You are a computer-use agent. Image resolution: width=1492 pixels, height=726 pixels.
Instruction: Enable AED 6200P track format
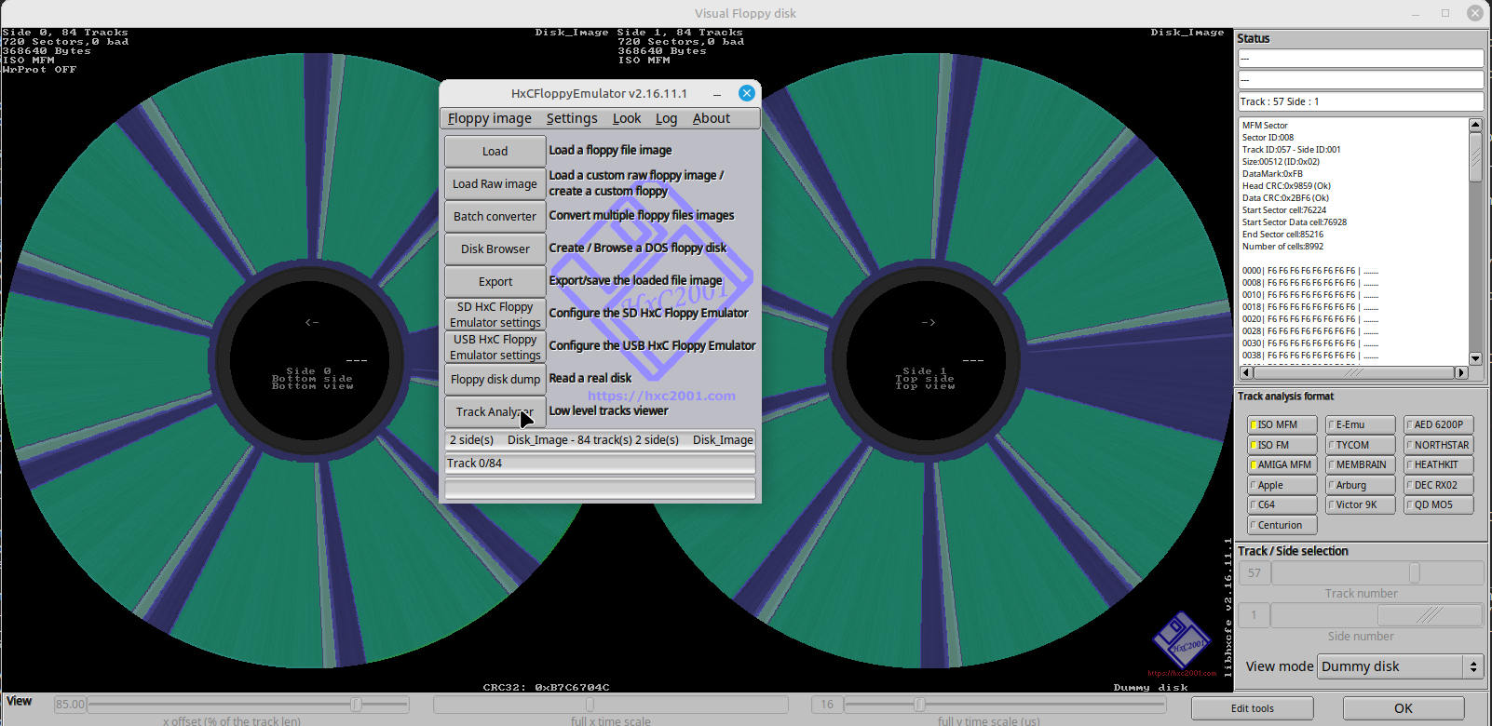coord(1439,424)
